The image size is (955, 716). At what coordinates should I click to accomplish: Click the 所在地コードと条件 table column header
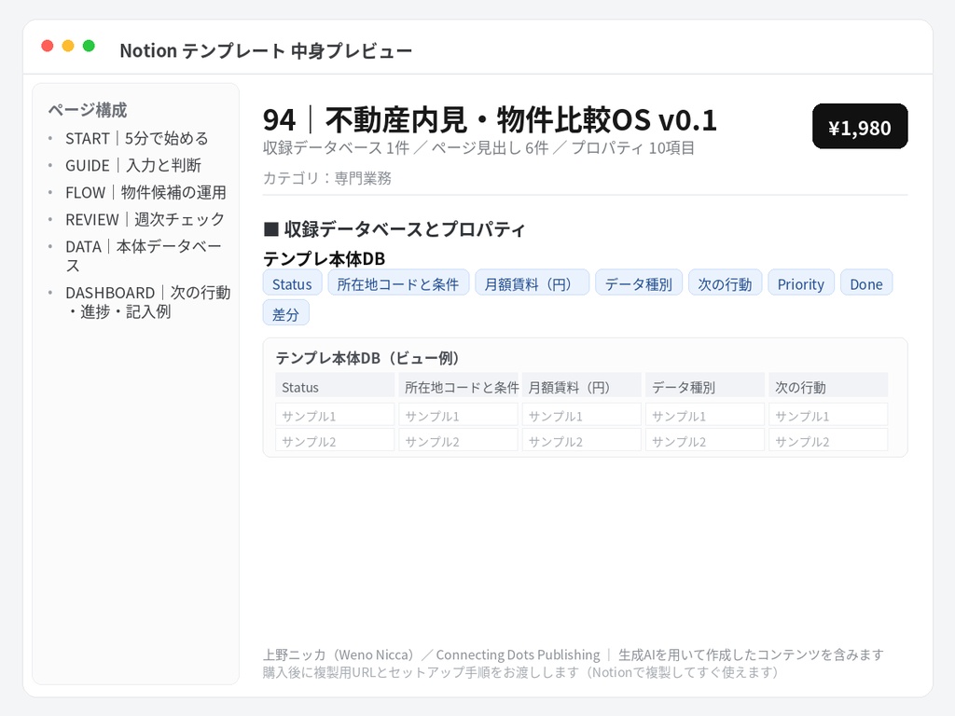click(458, 387)
